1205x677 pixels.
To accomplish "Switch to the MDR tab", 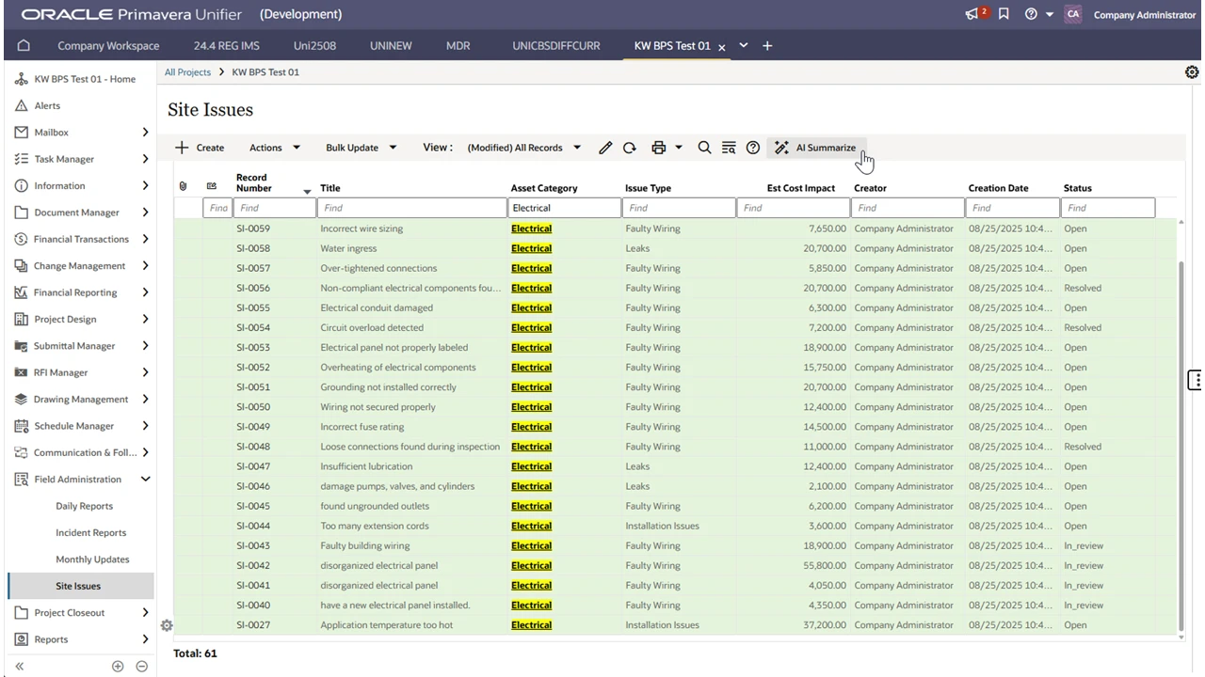I will pyautogui.click(x=458, y=45).
